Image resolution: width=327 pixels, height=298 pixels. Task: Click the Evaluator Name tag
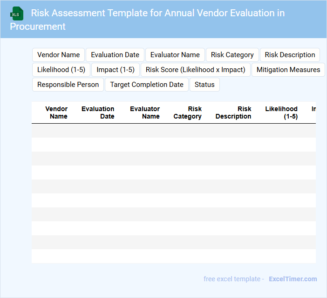click(x=175, y=55)
